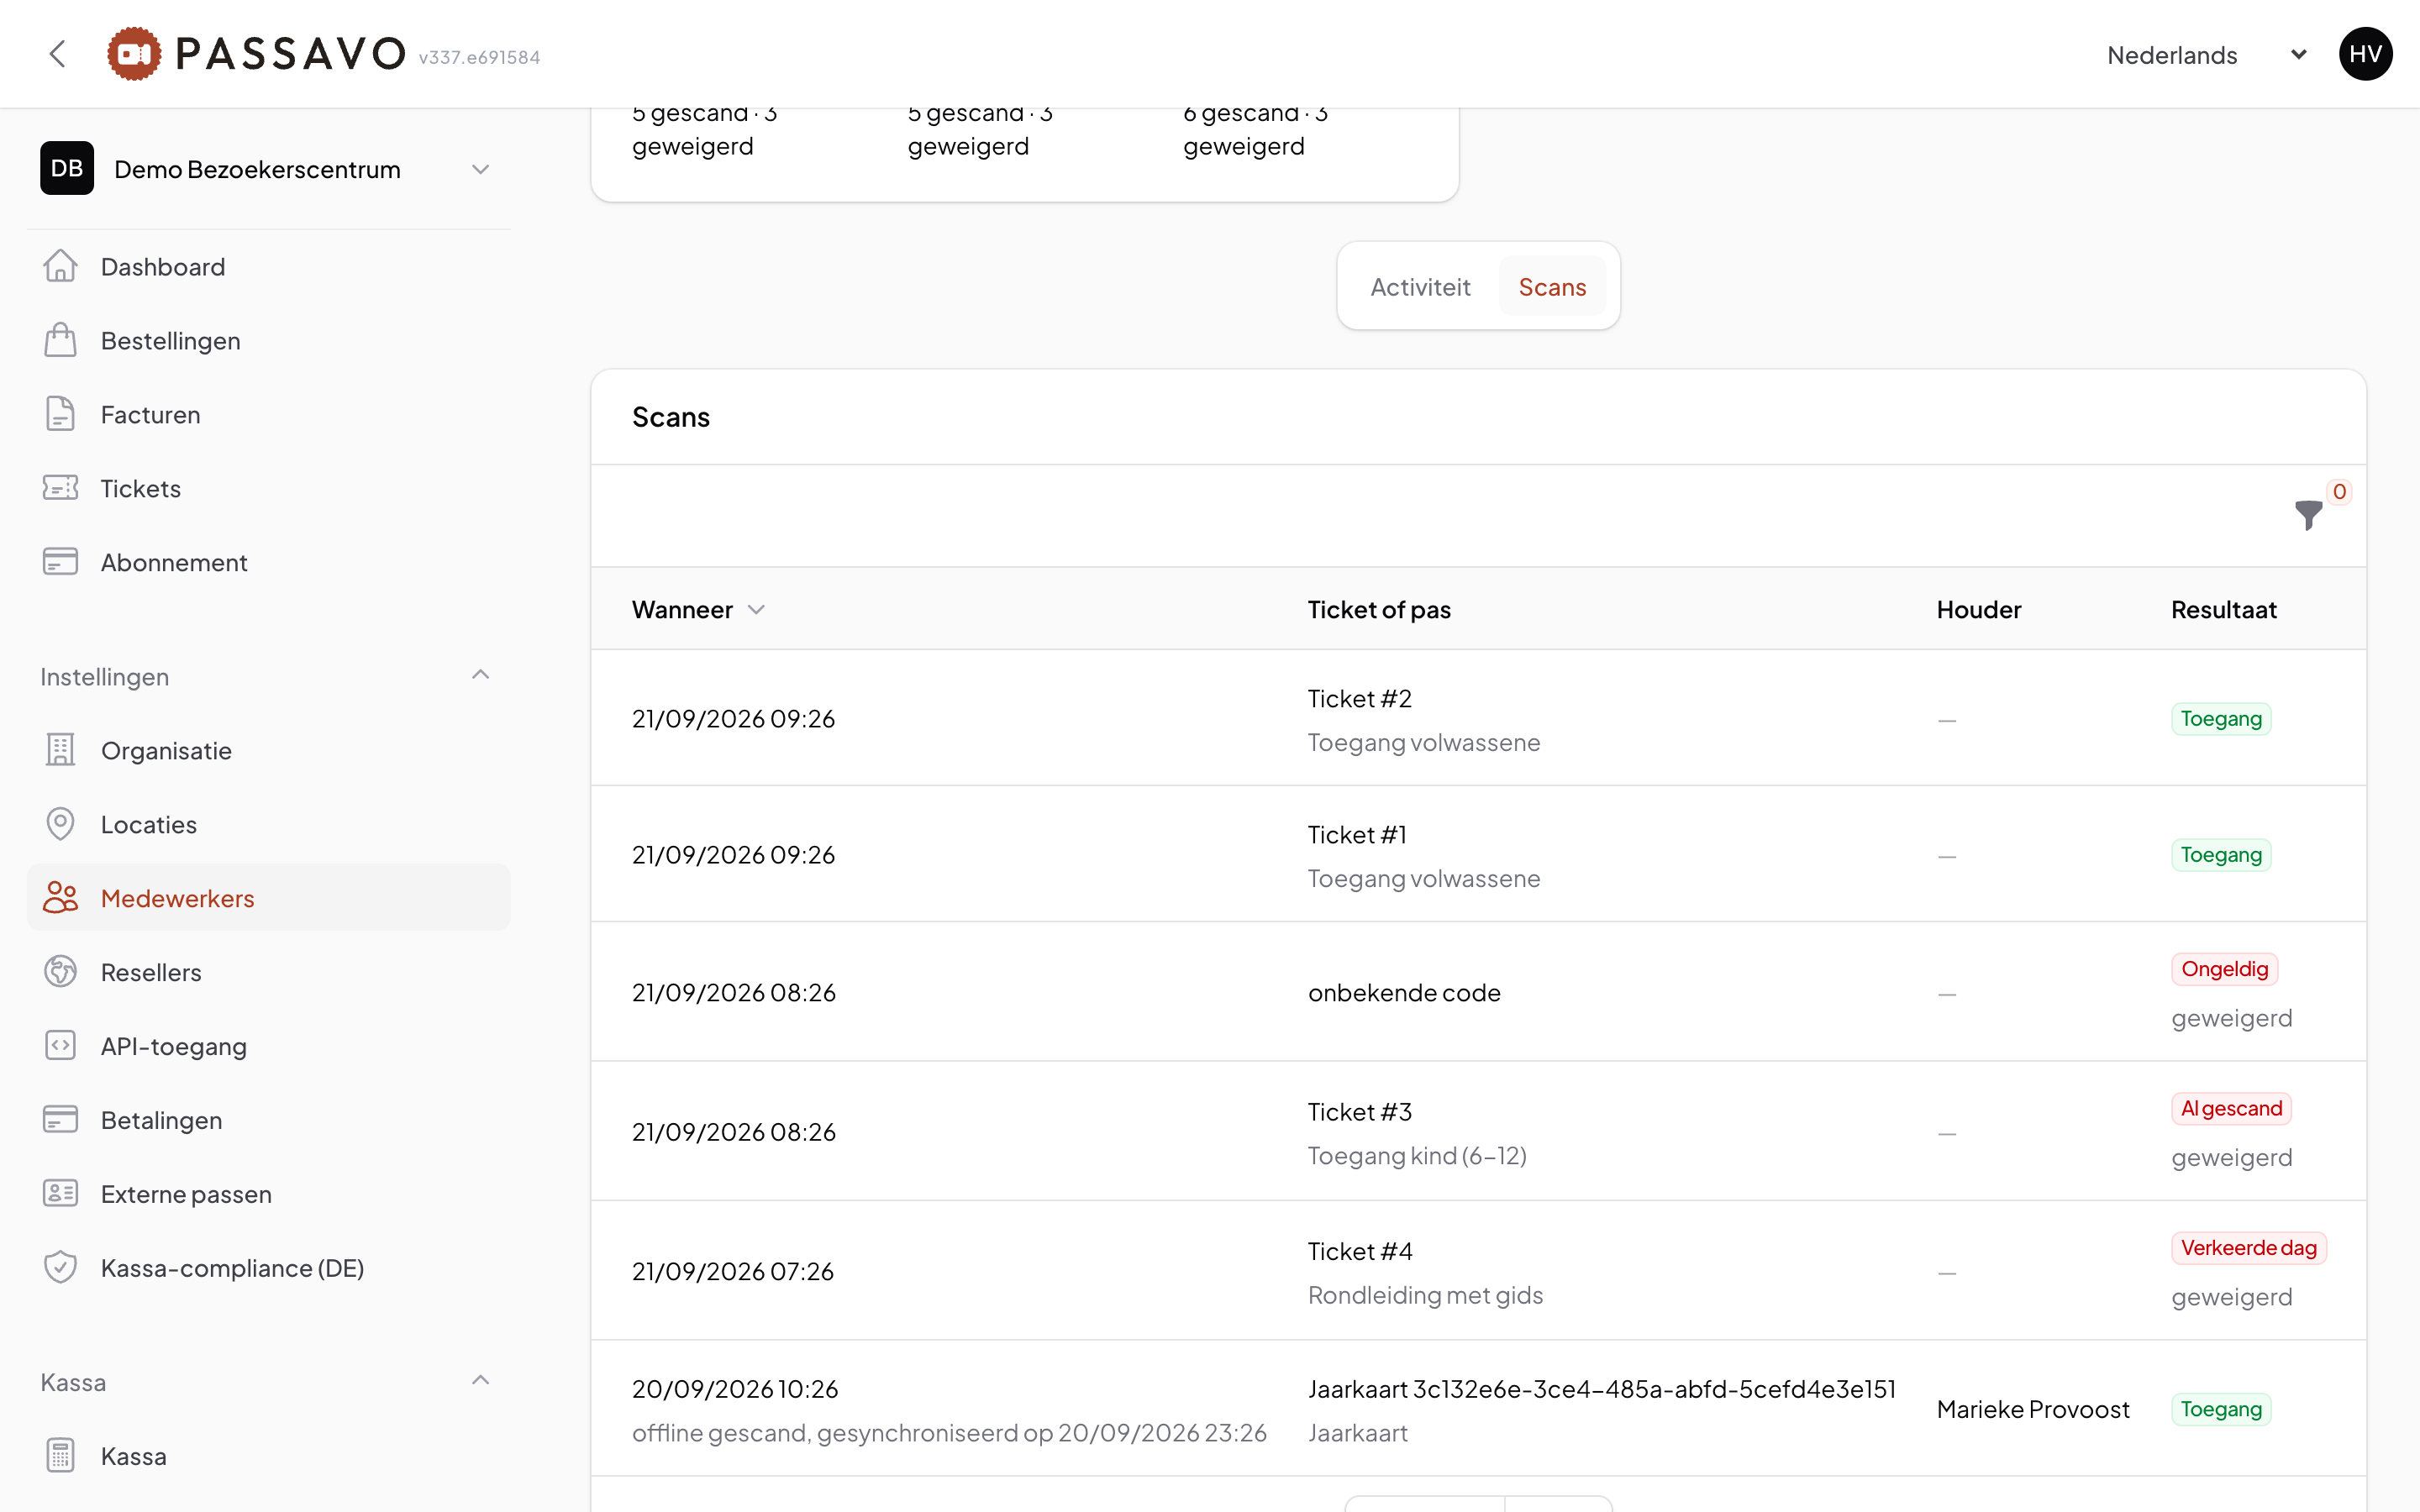Click the Ticket #1 scan row
Image resolution: width=2420 pixels, height=1512 pixels.
tap(1478, 855)
